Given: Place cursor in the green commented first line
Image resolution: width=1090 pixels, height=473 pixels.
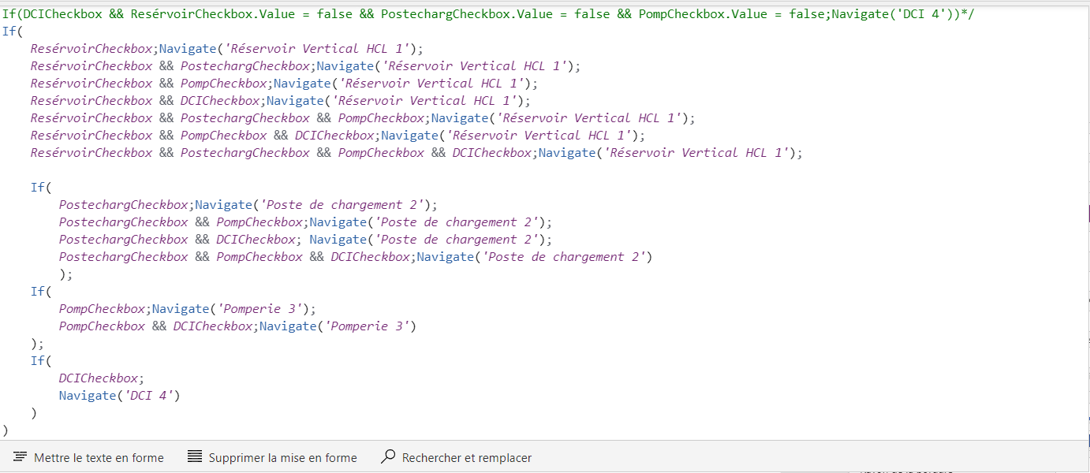Looking at the screenshot, I should pos(473,14).
